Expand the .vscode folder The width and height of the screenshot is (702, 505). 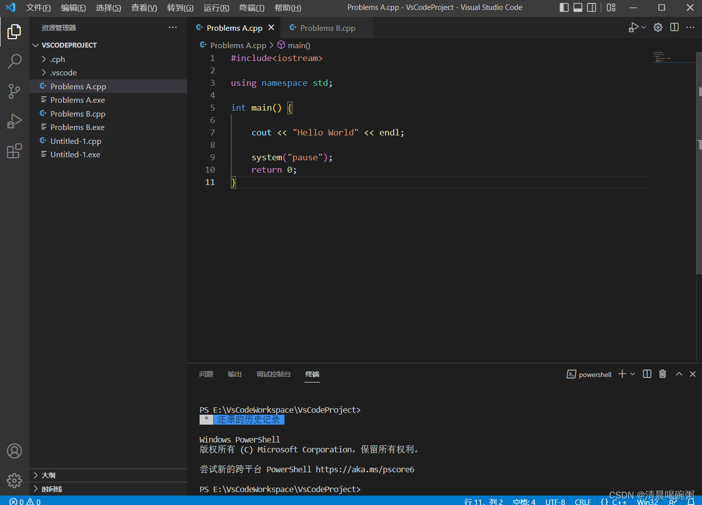108,72
